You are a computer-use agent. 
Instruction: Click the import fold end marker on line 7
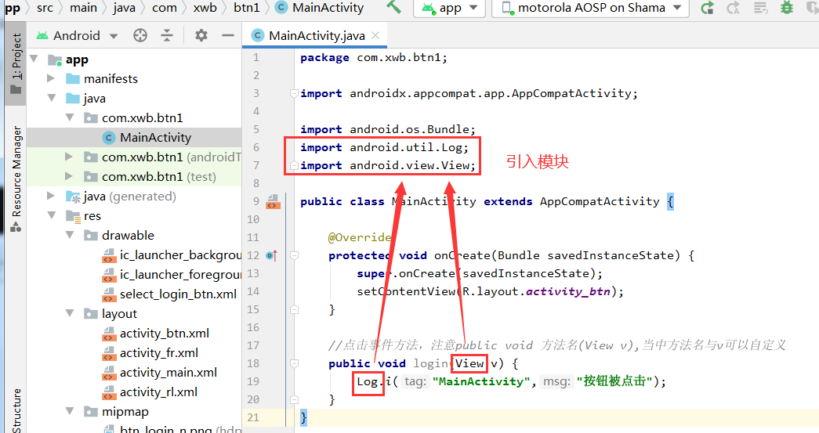294,165
